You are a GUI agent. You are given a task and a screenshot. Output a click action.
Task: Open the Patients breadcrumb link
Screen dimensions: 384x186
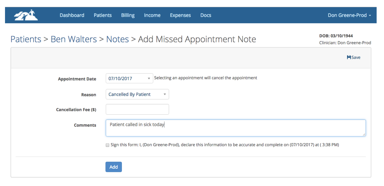[26, 39]
